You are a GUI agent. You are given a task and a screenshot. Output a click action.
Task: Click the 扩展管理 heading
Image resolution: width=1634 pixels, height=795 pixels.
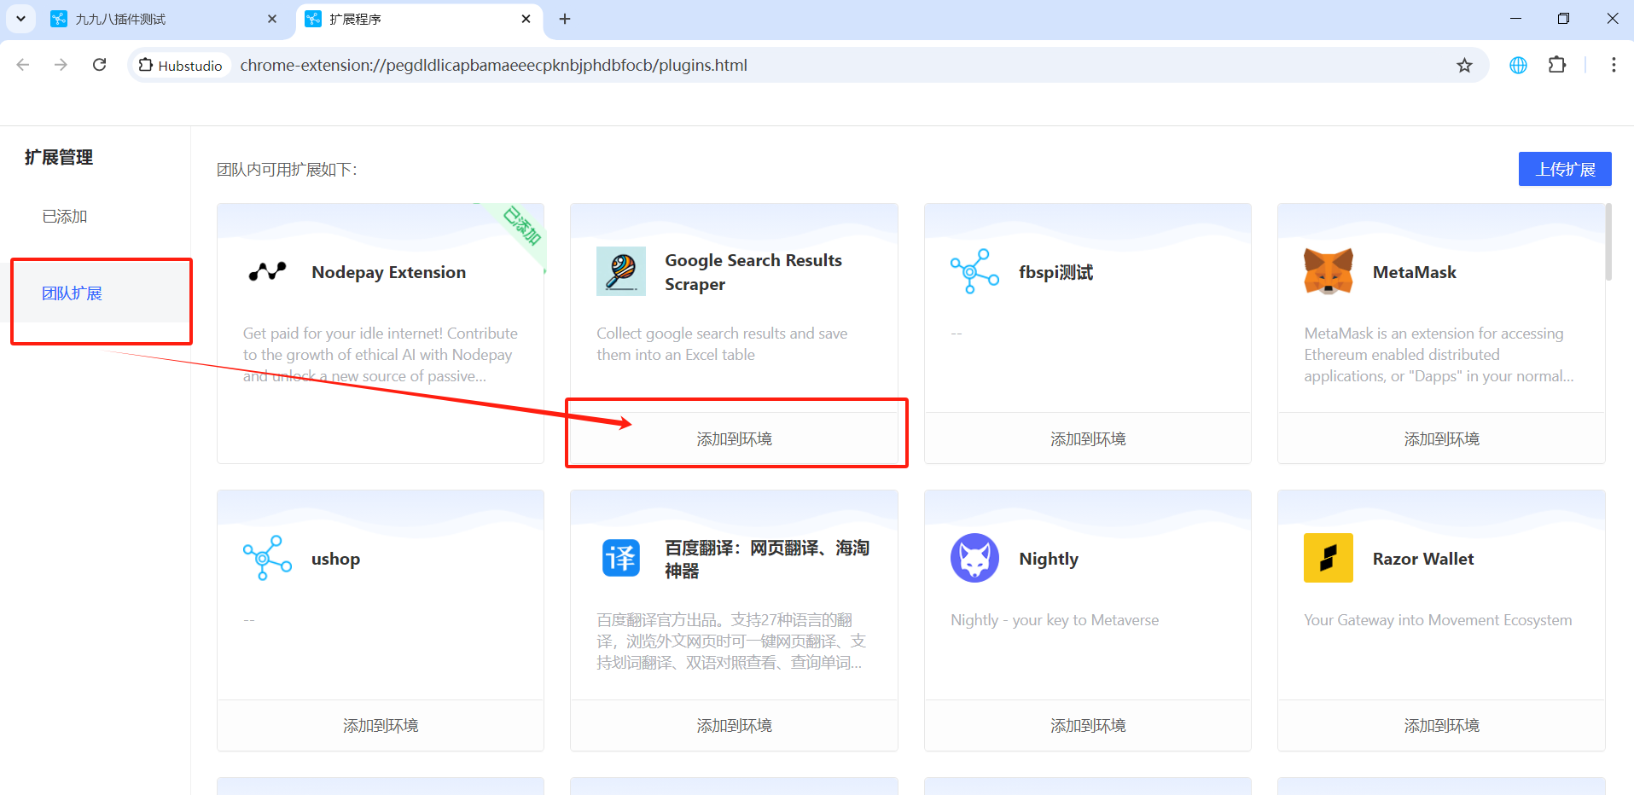(x=59, y=157)
